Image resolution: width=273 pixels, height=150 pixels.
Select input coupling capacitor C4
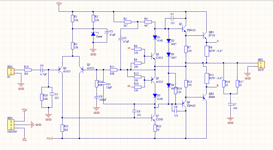click(x=42, y=70)
